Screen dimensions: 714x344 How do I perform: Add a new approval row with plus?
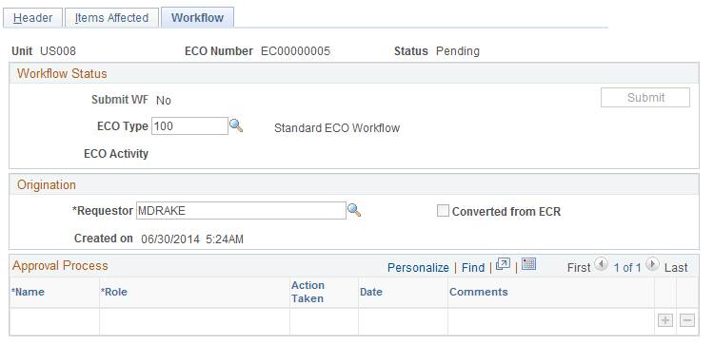(665, 320)
